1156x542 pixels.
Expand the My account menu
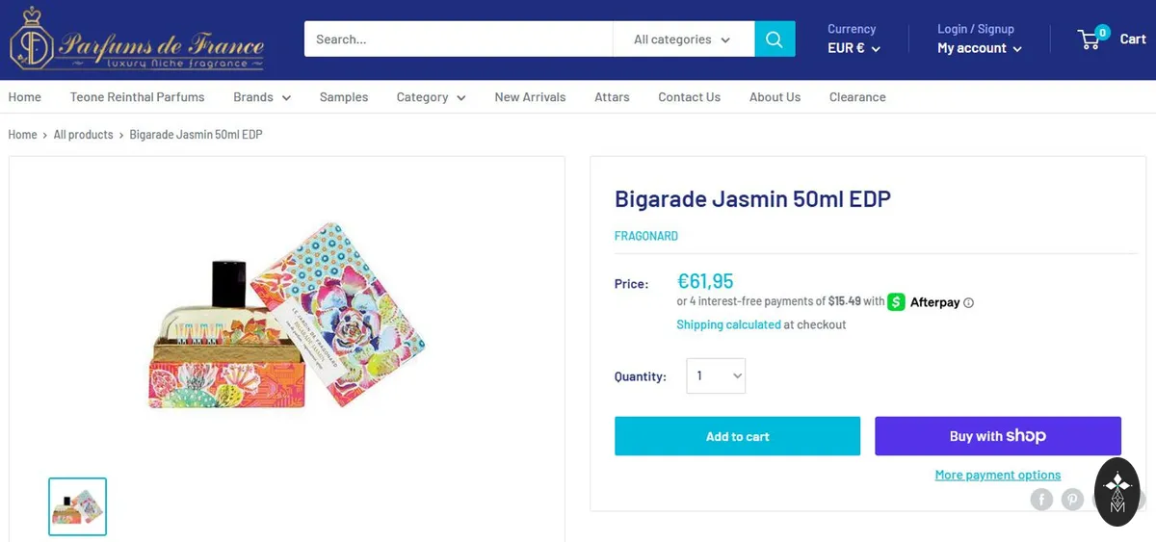(980, 48)
